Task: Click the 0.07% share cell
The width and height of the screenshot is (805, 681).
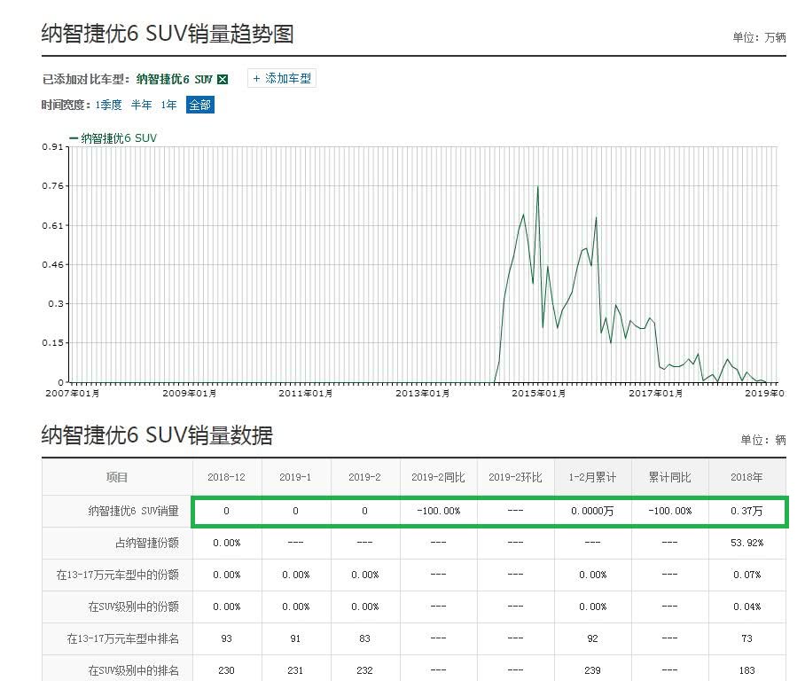Action: point(747,575)
